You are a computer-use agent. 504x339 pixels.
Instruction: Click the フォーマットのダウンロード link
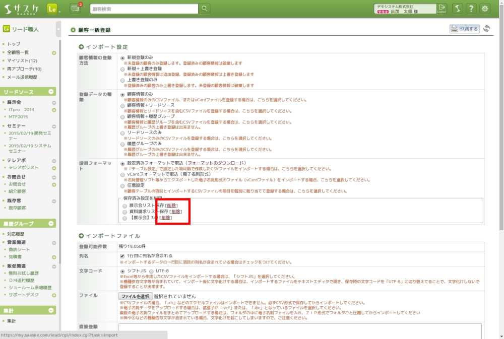click(215, 163)
